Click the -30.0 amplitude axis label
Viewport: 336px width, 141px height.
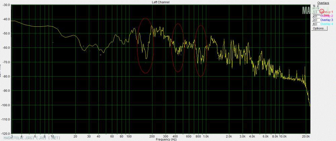(x=5, y=5)
